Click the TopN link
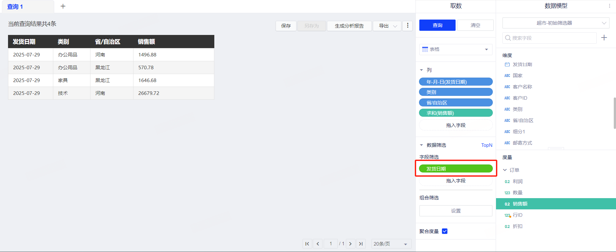The width and height of the screenshot is (616, 252). point(486,145)
